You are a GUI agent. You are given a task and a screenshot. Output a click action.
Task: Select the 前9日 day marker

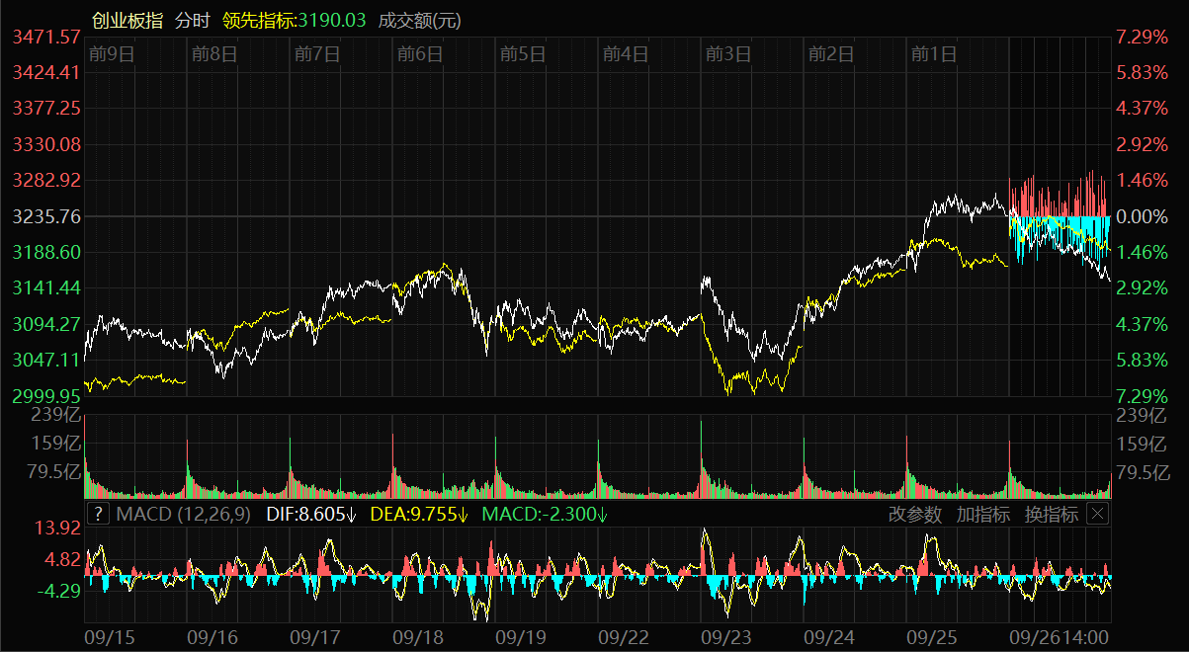click(111, 54)
